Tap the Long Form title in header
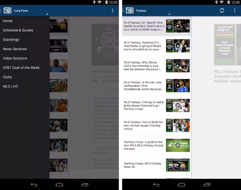The width and height of the screenshot is (241, 190). pyautogui.click(x=21, y=11)
